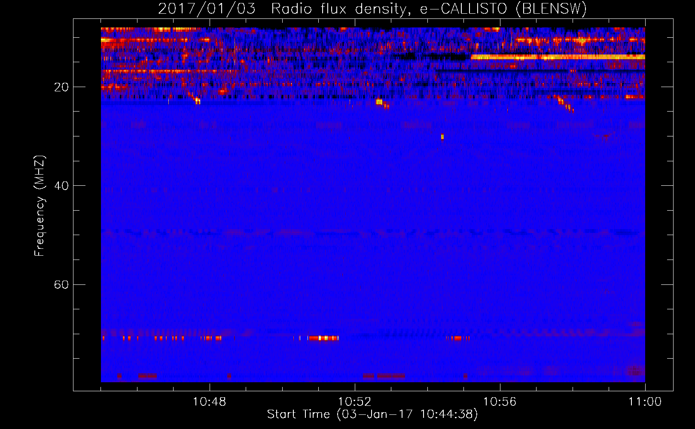Screen dimensions: 695x429
Task: Click the 'Frequency (MHZ)' axis label
Action: pyautogui.click(x=39, y=205)
